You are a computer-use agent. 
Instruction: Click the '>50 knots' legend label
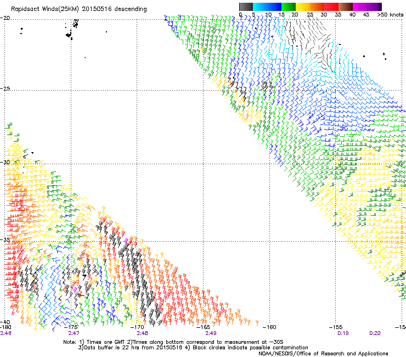390,15
